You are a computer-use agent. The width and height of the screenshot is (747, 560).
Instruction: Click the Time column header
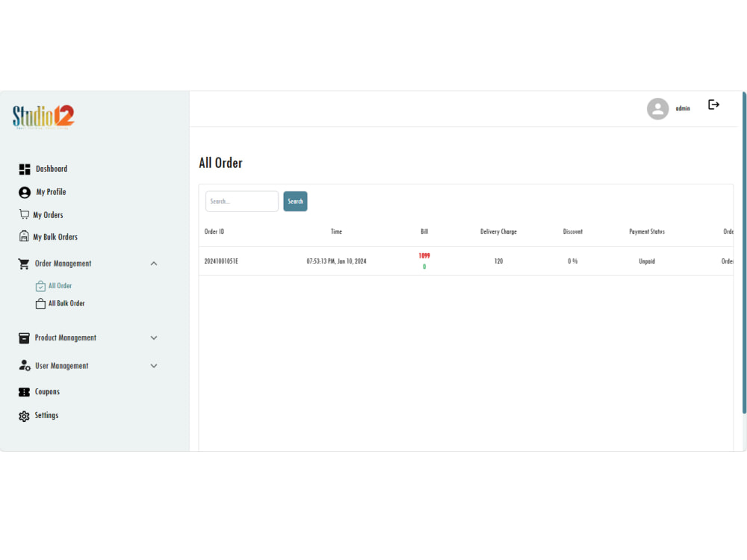pyautogui.click(x=336, y=231)
